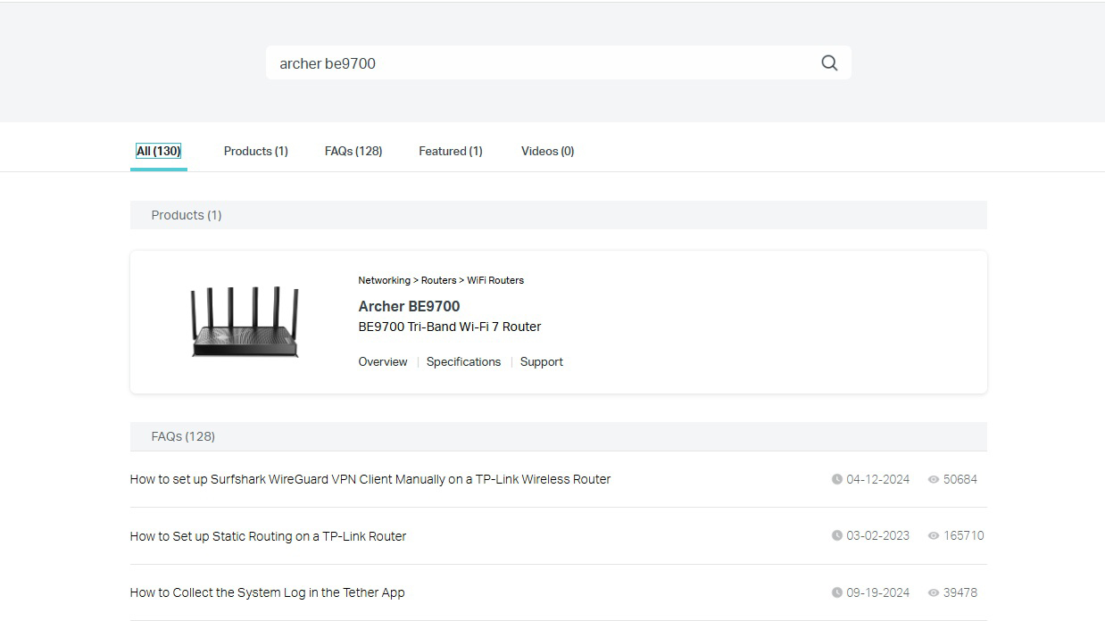The image size is (1105, 621).
Task: Open the Static Routing setup FAQ
Action: point(268,536)
